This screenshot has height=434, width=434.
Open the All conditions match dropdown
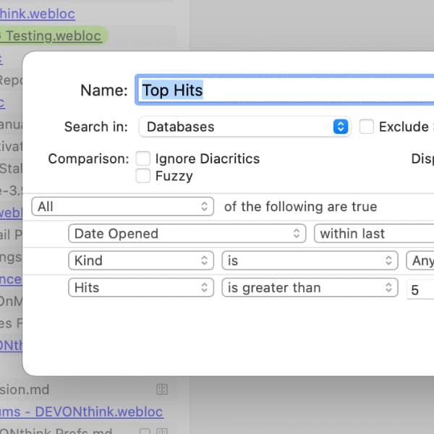123,206
